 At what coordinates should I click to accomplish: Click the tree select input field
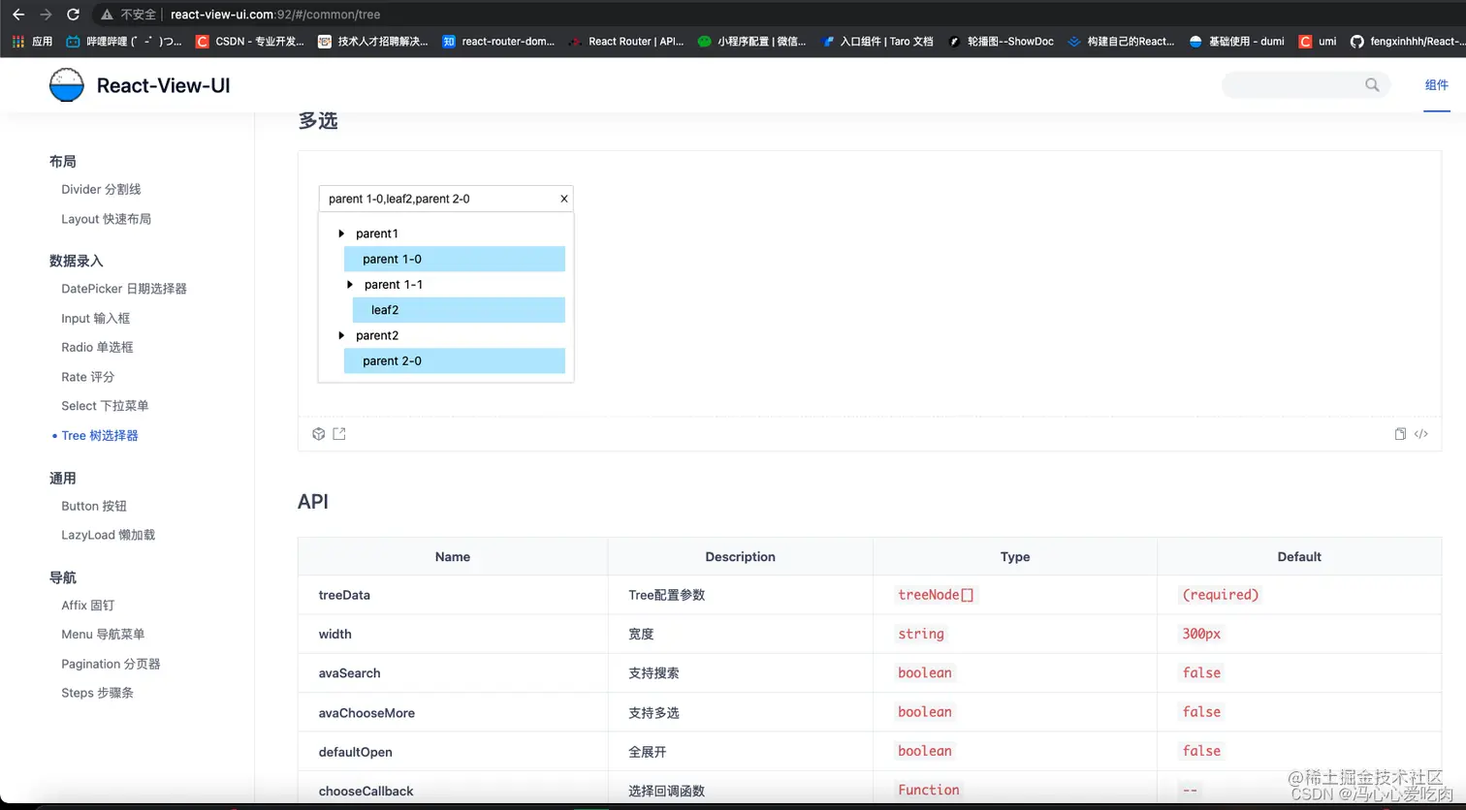pos(446,199)
